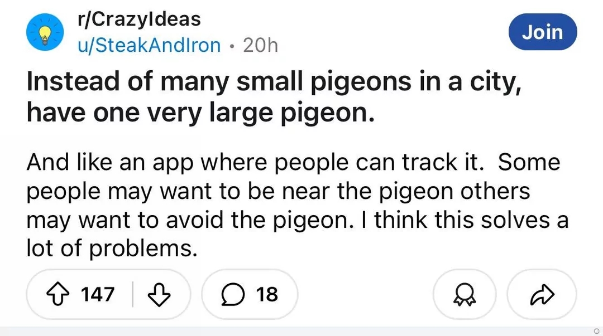This screenshot has width=603, height=336.
Task: Click the 147 vote count
Action: pos(98,295)
